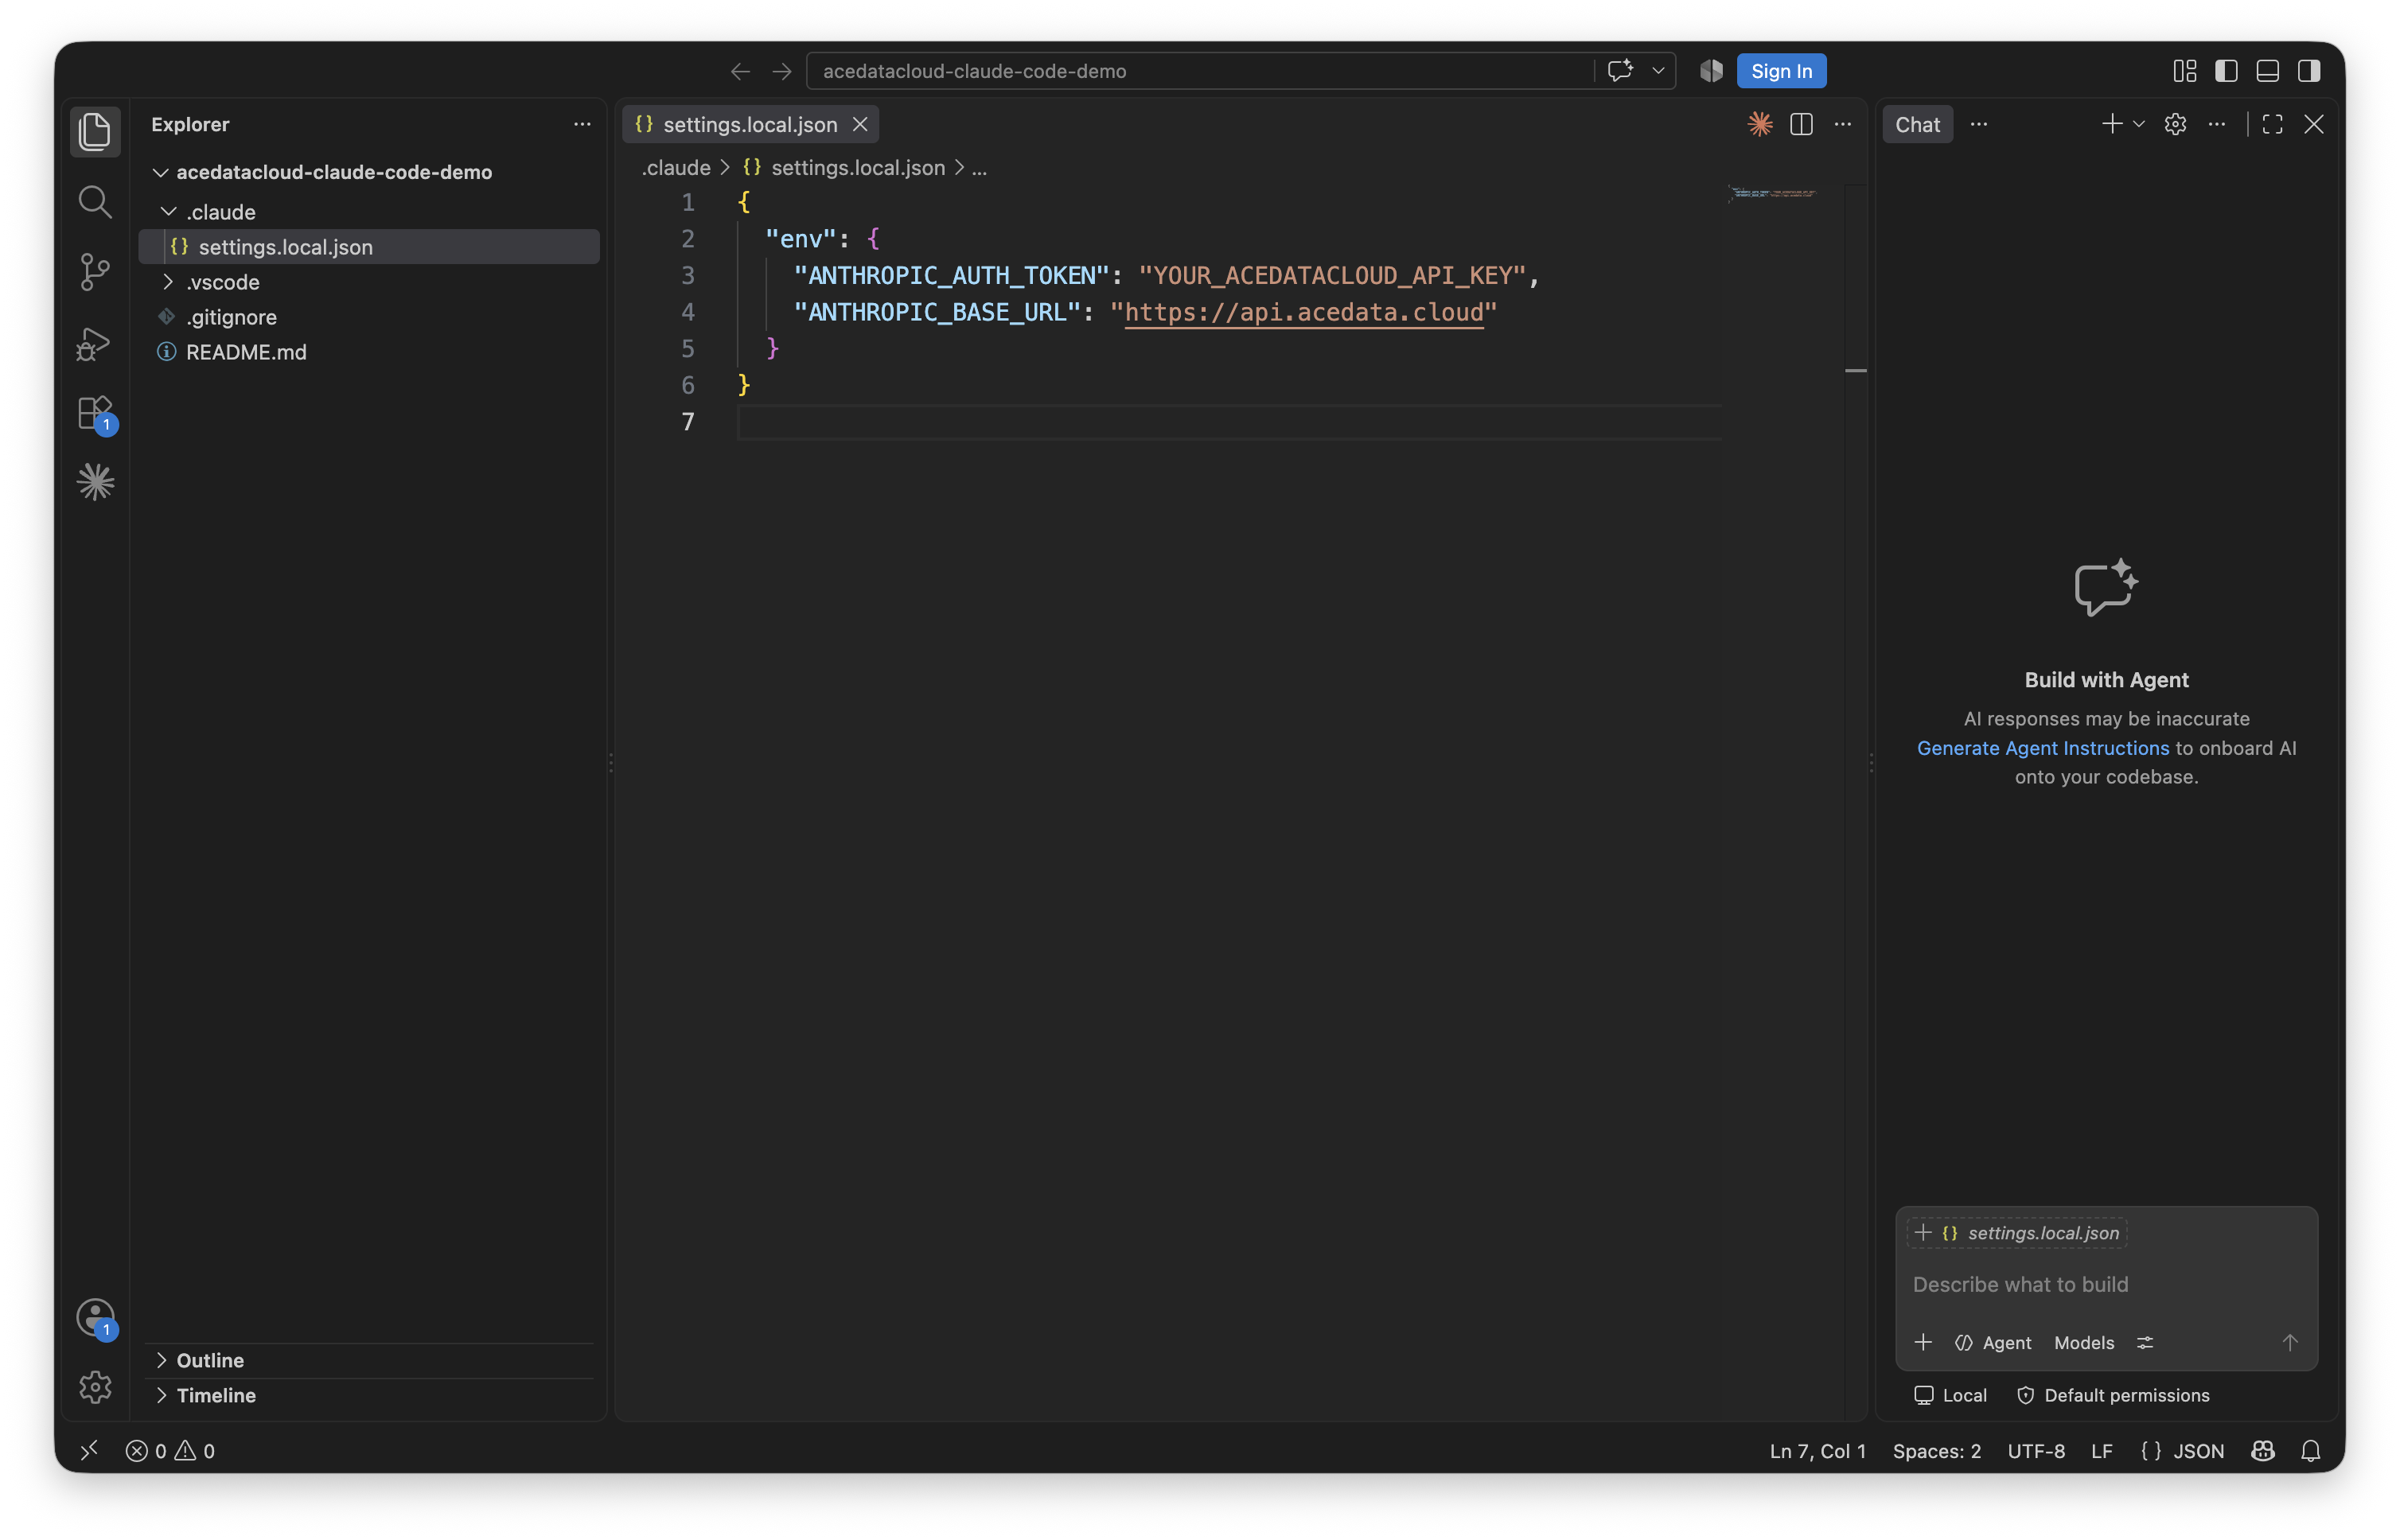The image size is (2400, 1540).
Task: Follow the https://api.acedata.cloud link
Action: (x=1303, y=312)
